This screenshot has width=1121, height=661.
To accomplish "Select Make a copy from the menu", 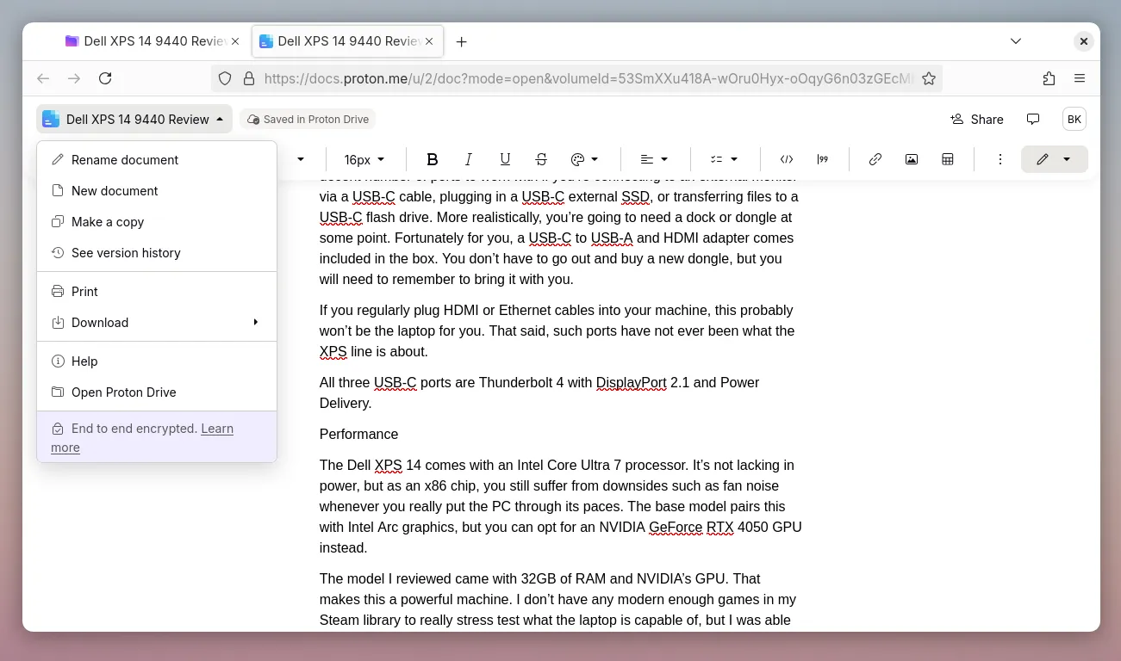I will pos(108,221).
